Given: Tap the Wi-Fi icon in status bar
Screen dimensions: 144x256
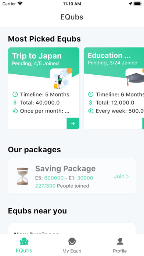Looking at the screenshot, I should (x=20, y=4).
